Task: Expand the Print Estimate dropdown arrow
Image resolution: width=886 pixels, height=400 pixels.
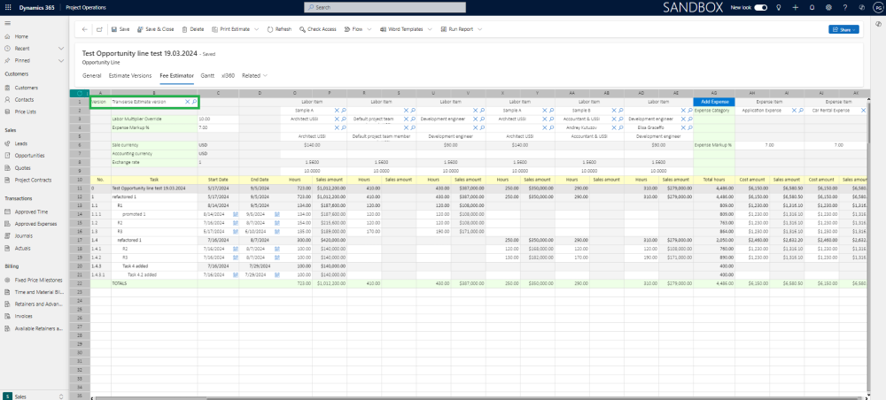Action: [257, 29]
